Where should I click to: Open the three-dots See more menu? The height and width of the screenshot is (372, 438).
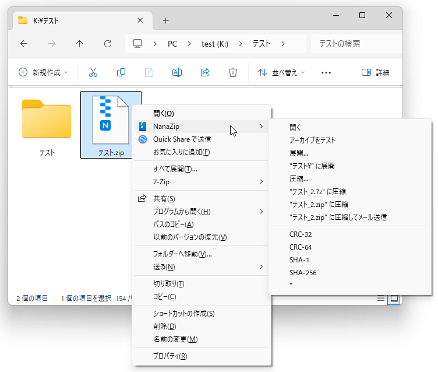pos(326,73)
